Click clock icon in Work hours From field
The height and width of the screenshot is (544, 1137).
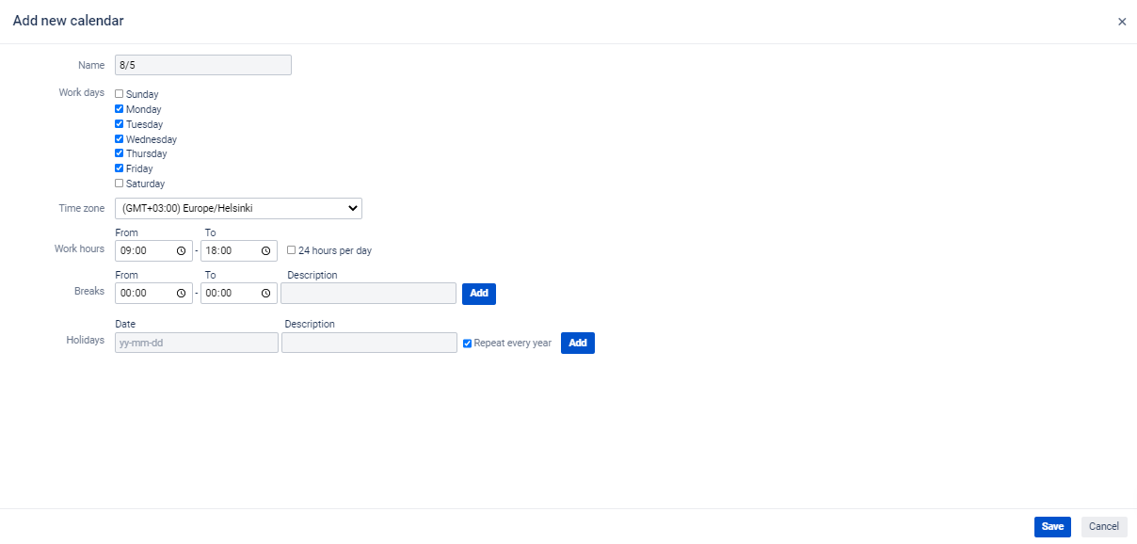[x=181, y=251]
